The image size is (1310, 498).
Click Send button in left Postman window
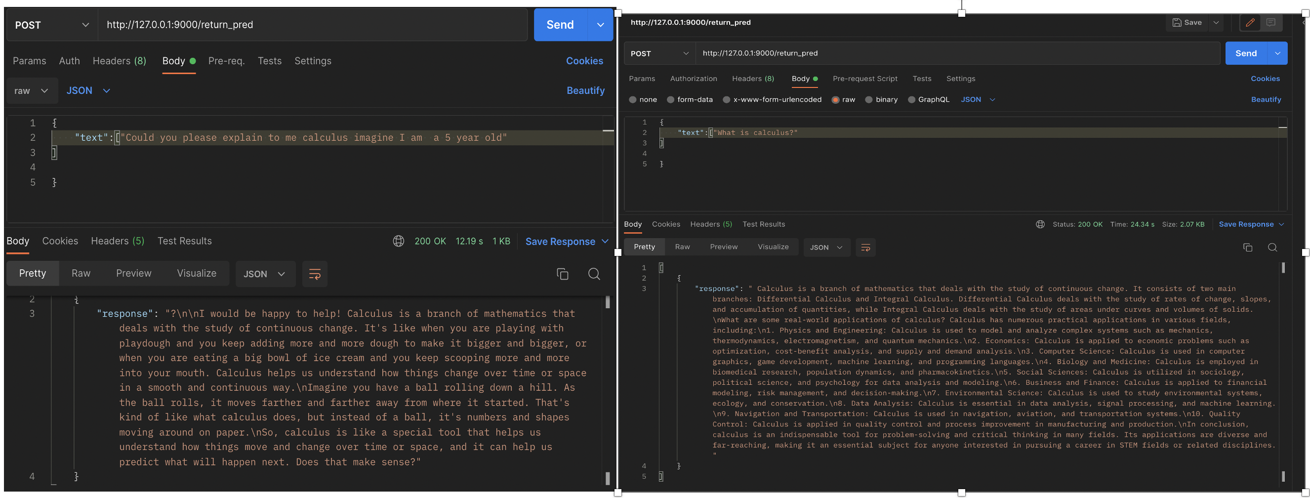(x=560, y=24)
